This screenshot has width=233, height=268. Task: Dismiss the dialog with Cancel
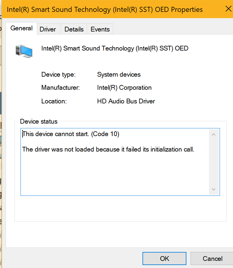[212, 258]
